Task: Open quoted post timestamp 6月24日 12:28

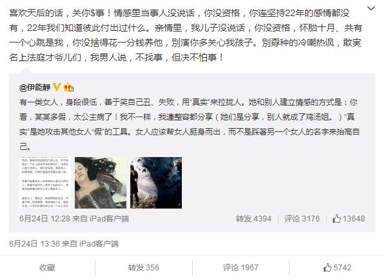Action: click(x=44, y=218)
